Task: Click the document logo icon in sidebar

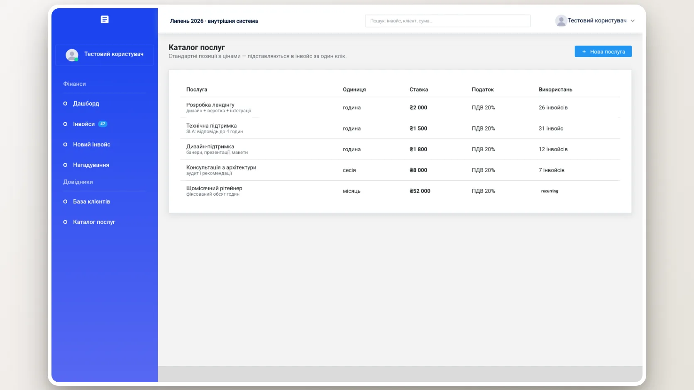Action: [x=105, y=19]
